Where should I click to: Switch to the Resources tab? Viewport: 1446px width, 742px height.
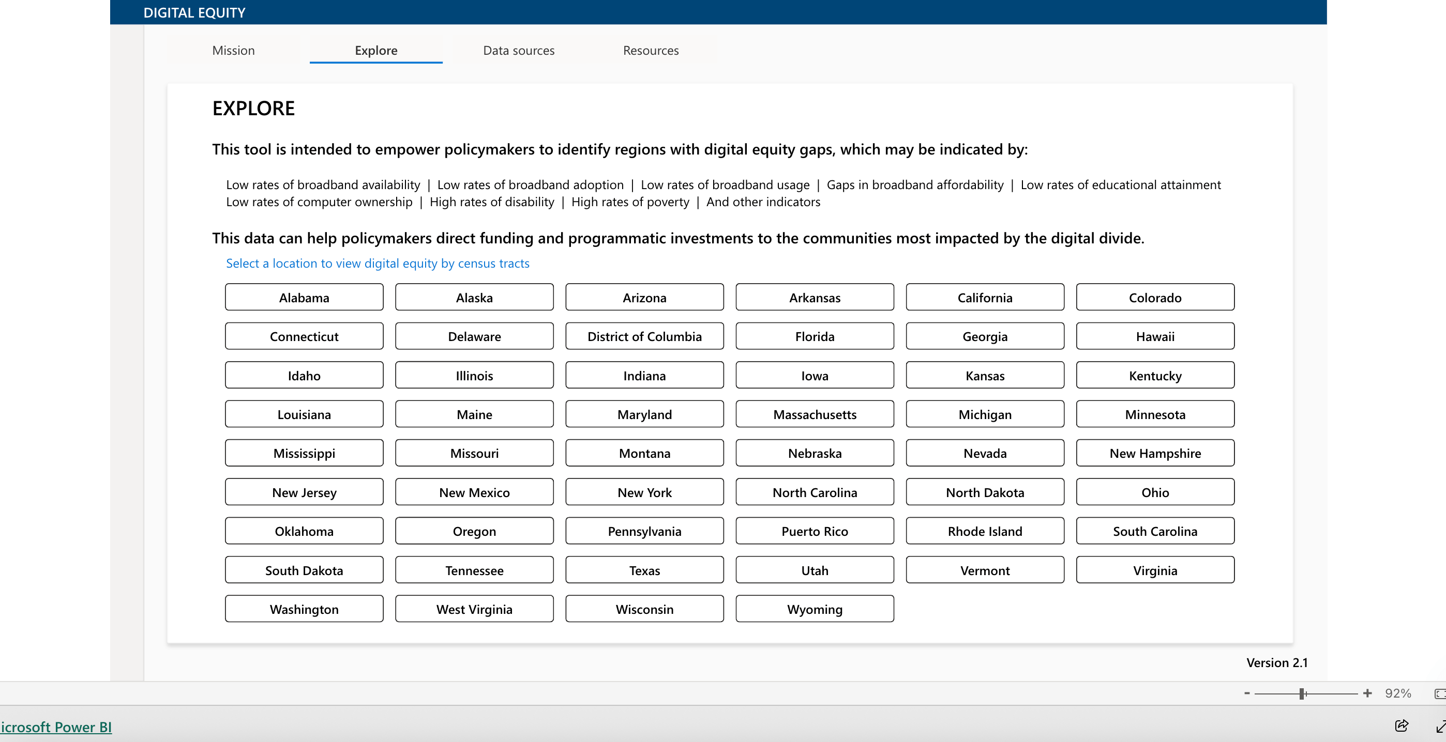click(651, 51)
